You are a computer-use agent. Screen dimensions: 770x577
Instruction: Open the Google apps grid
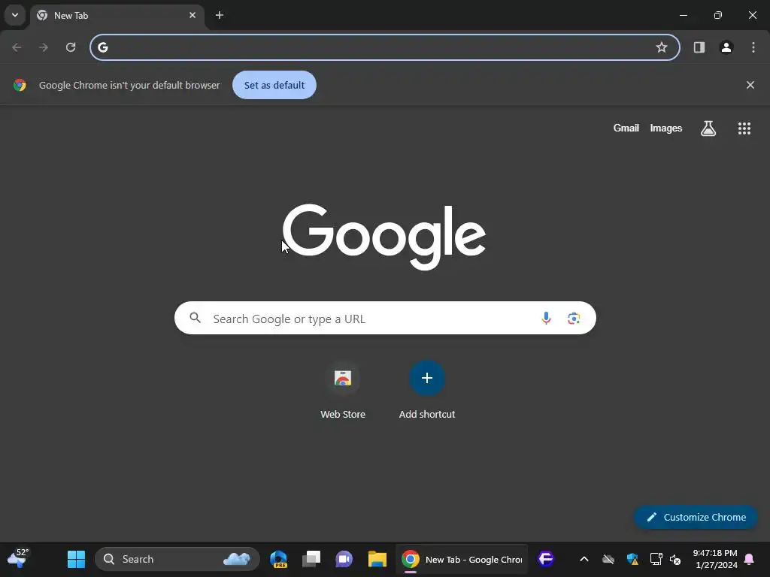point(744,128)
